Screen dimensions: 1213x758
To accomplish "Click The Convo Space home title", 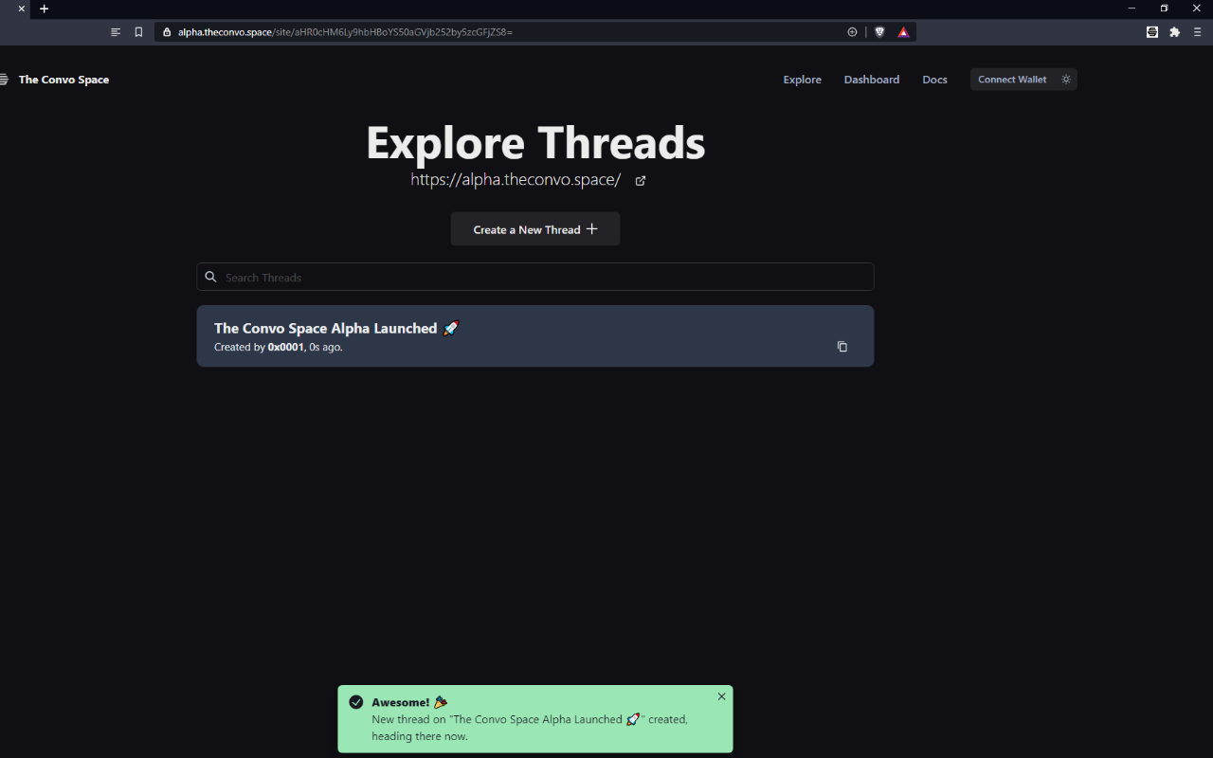I will point(63,80).
